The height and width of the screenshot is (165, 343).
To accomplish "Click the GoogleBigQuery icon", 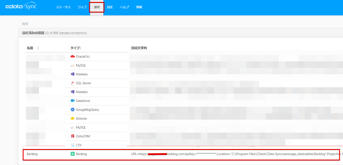I will point(73,110).
